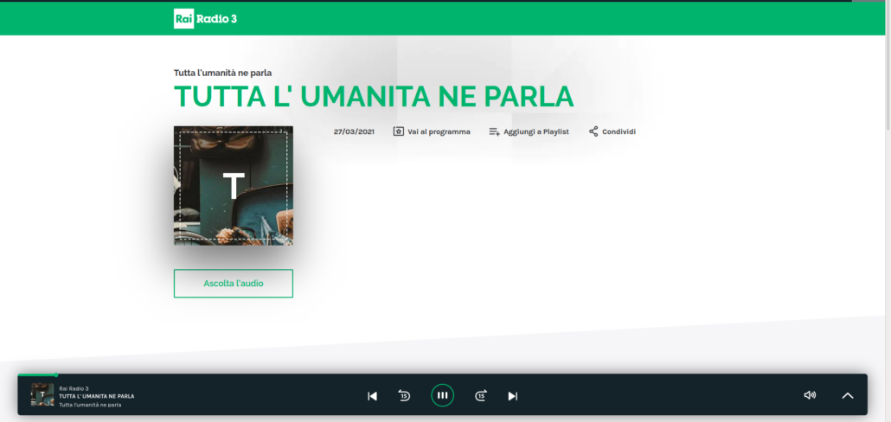Click the small cover thumbnail in player bar
The height and width of the screenshot is (422, 891).
click(42, 394)
